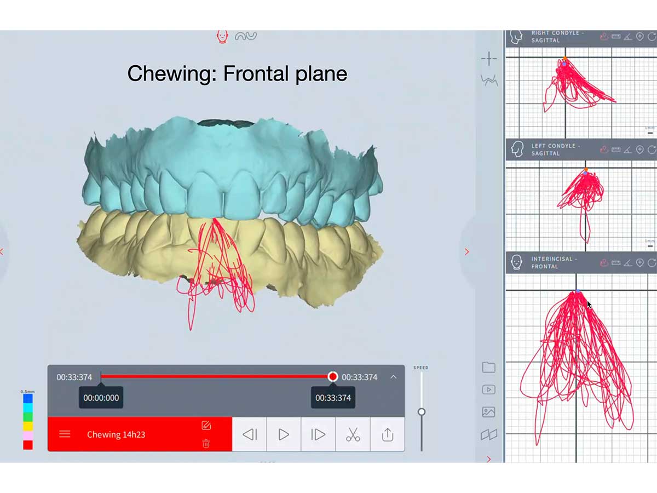Click the share/export icon in playback bar
Image resolution: width=657 pixels, height=493 pixels.
tap(387, 434)
